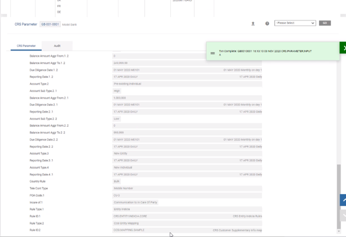
Task: Click the Account Type.3 New Entity field
Action: pyautogui.click(x=187, y=154)
